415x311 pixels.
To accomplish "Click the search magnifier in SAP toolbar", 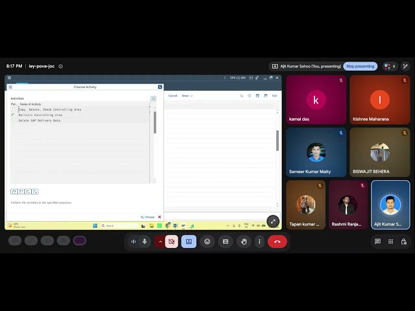I will pos(241,96).
